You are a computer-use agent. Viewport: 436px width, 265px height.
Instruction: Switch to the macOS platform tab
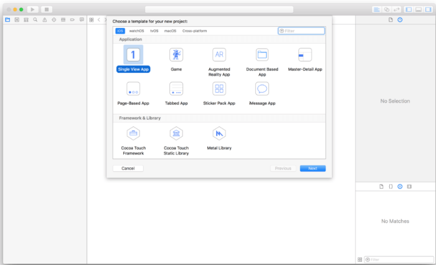170,30
